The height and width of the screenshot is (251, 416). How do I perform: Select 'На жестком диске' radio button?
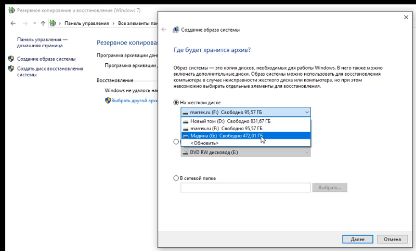pos(176,102)
